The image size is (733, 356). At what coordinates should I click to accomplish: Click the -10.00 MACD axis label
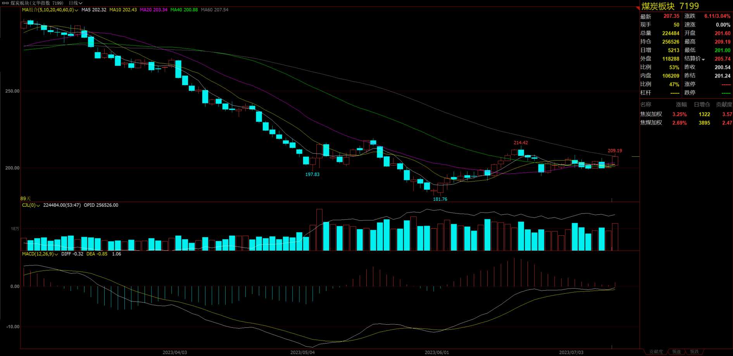pos(13,327)
